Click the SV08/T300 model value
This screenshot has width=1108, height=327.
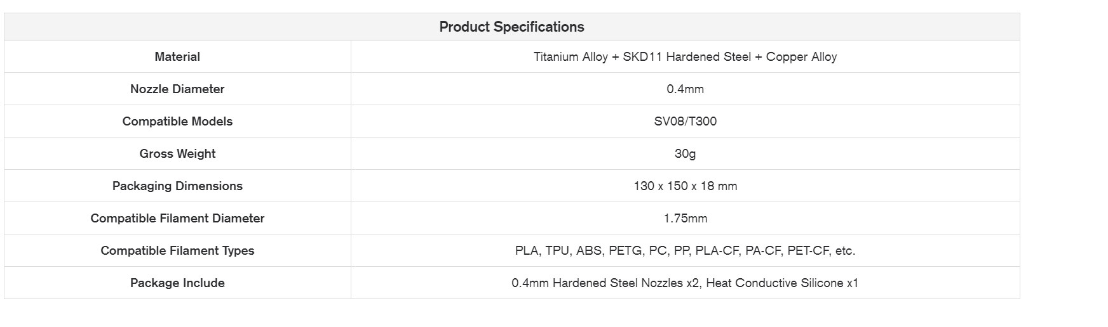685,122
